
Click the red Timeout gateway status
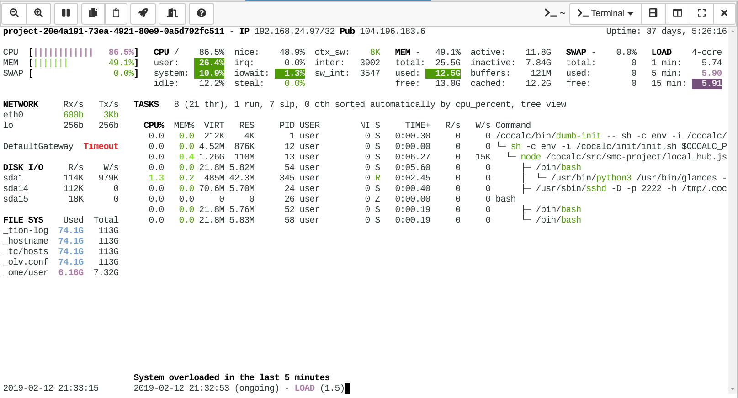[101, 146]
